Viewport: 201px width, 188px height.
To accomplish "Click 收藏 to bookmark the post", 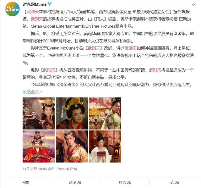I will 25,182.
